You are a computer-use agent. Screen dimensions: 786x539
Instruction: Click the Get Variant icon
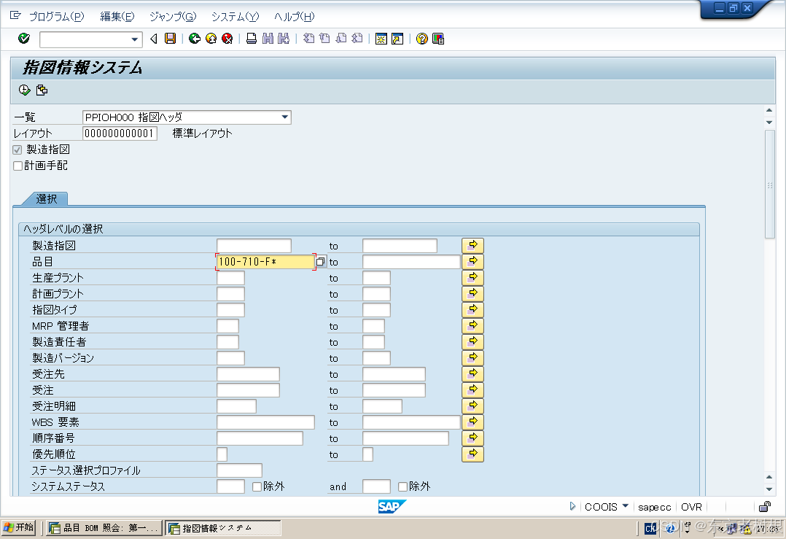42,90
